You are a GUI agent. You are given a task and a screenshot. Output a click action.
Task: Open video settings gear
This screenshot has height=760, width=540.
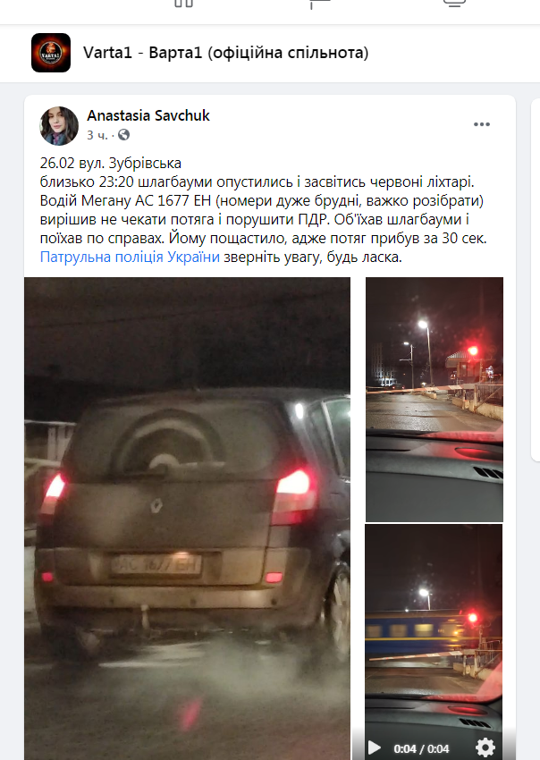point(485,747)
